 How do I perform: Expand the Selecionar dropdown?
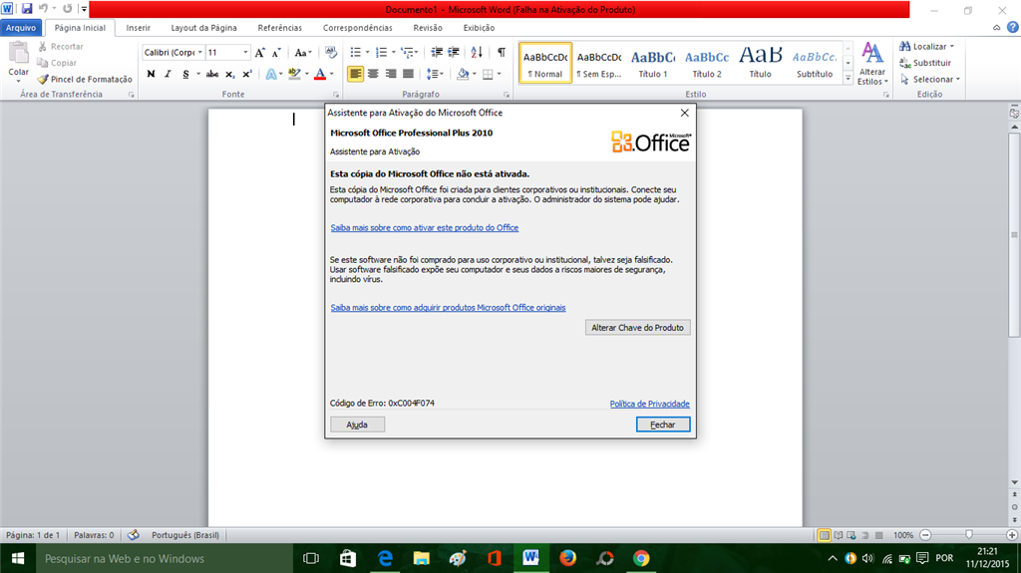coord(930,80)
